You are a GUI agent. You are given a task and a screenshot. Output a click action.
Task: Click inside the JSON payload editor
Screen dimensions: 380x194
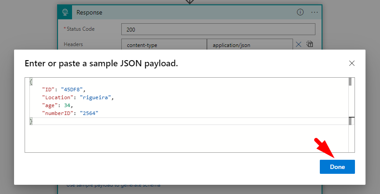(x=189, y=115)
